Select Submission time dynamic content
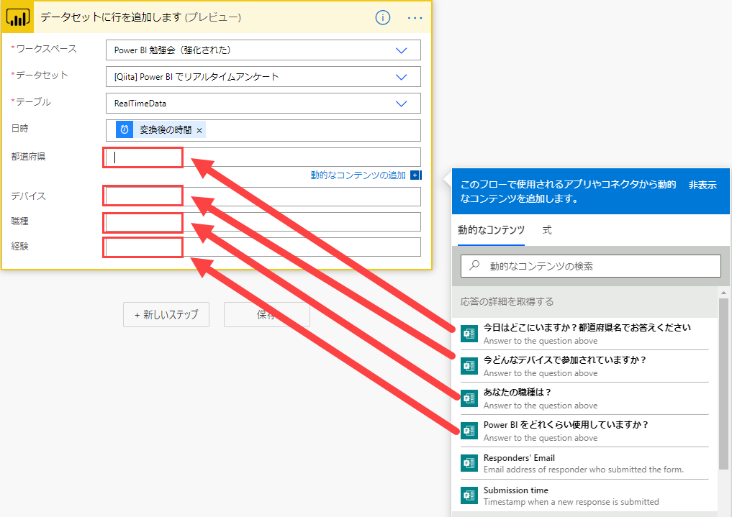The height and width of the screenshot is (517, 732). (x=584, y=495)
